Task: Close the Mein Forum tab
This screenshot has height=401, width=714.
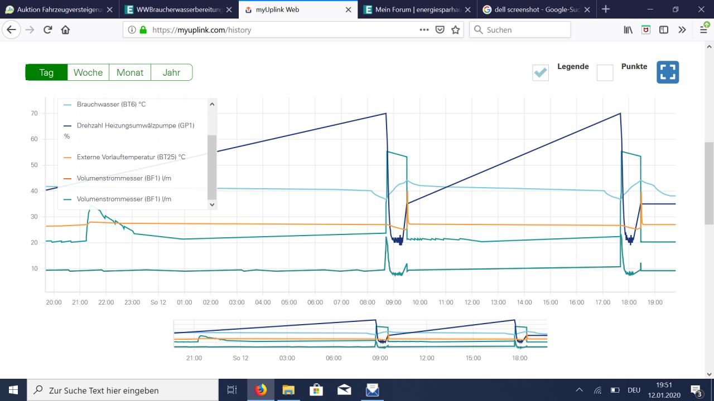Action: point(467,9)
